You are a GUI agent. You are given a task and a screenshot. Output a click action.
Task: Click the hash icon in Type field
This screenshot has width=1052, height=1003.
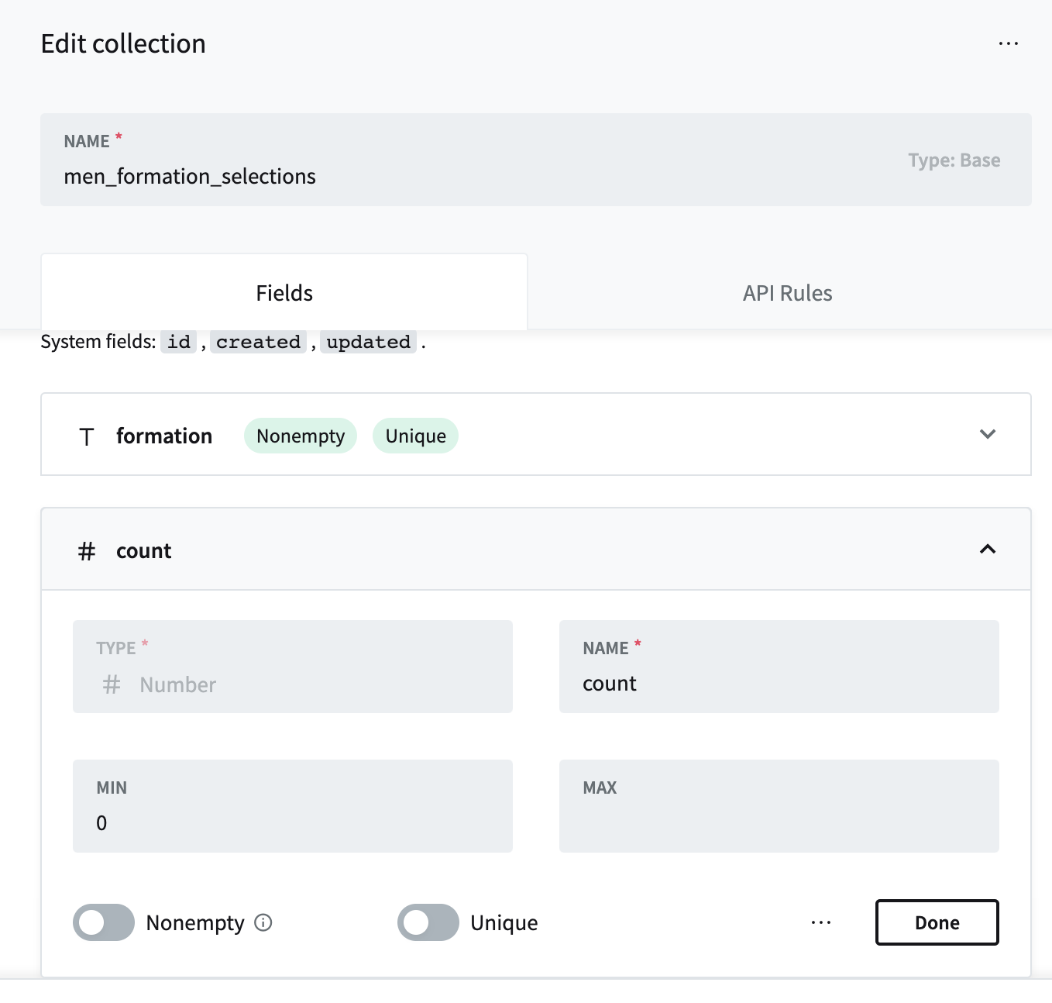pos(112,684)
